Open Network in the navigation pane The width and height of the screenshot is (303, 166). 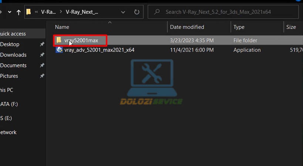8,132
